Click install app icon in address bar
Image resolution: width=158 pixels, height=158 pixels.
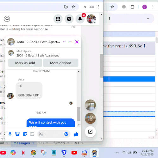tap(66, 7)
